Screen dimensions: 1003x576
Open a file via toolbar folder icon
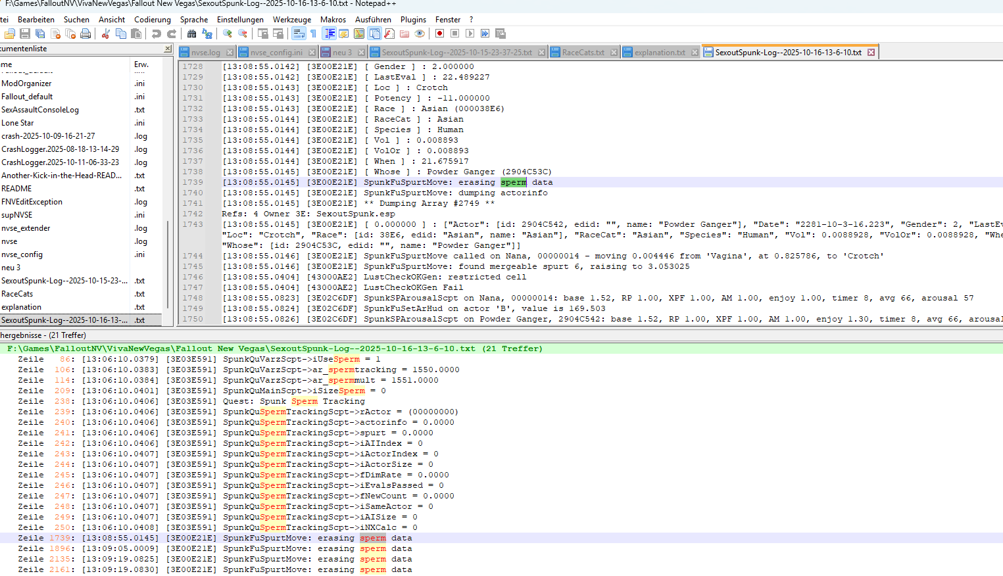tap(10, 34)
